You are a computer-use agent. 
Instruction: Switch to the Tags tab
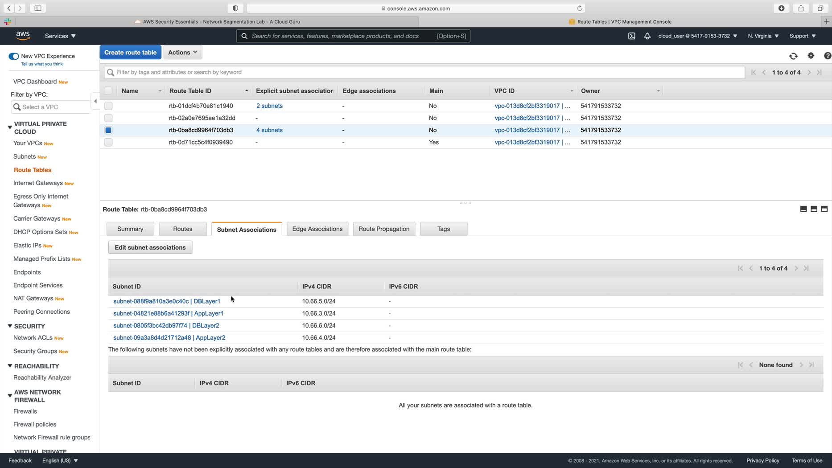[444, 229]
